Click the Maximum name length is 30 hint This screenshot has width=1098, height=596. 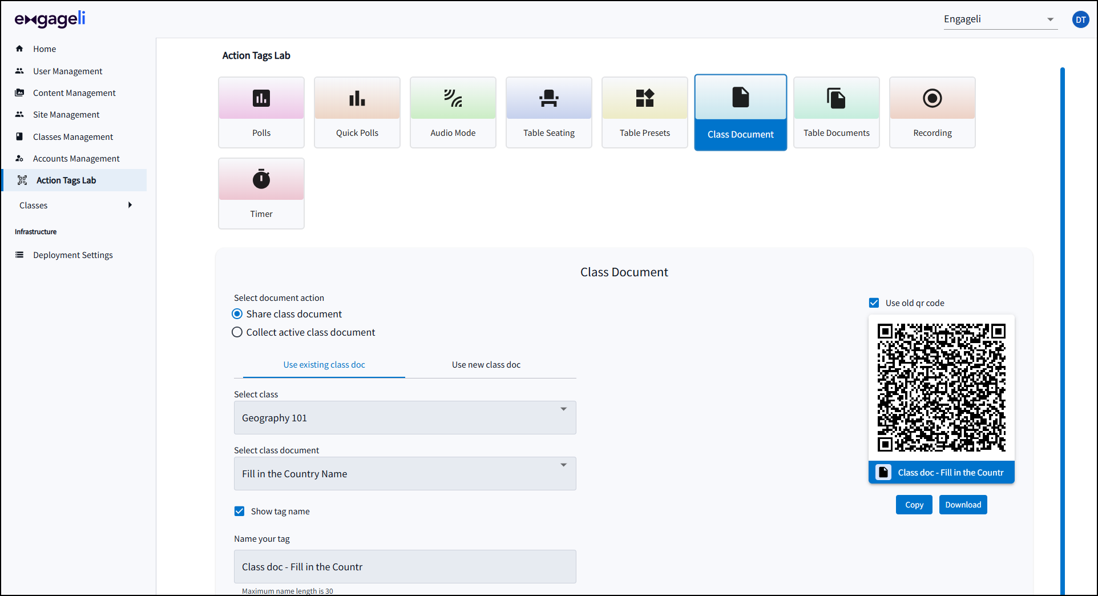pos(288,591)
